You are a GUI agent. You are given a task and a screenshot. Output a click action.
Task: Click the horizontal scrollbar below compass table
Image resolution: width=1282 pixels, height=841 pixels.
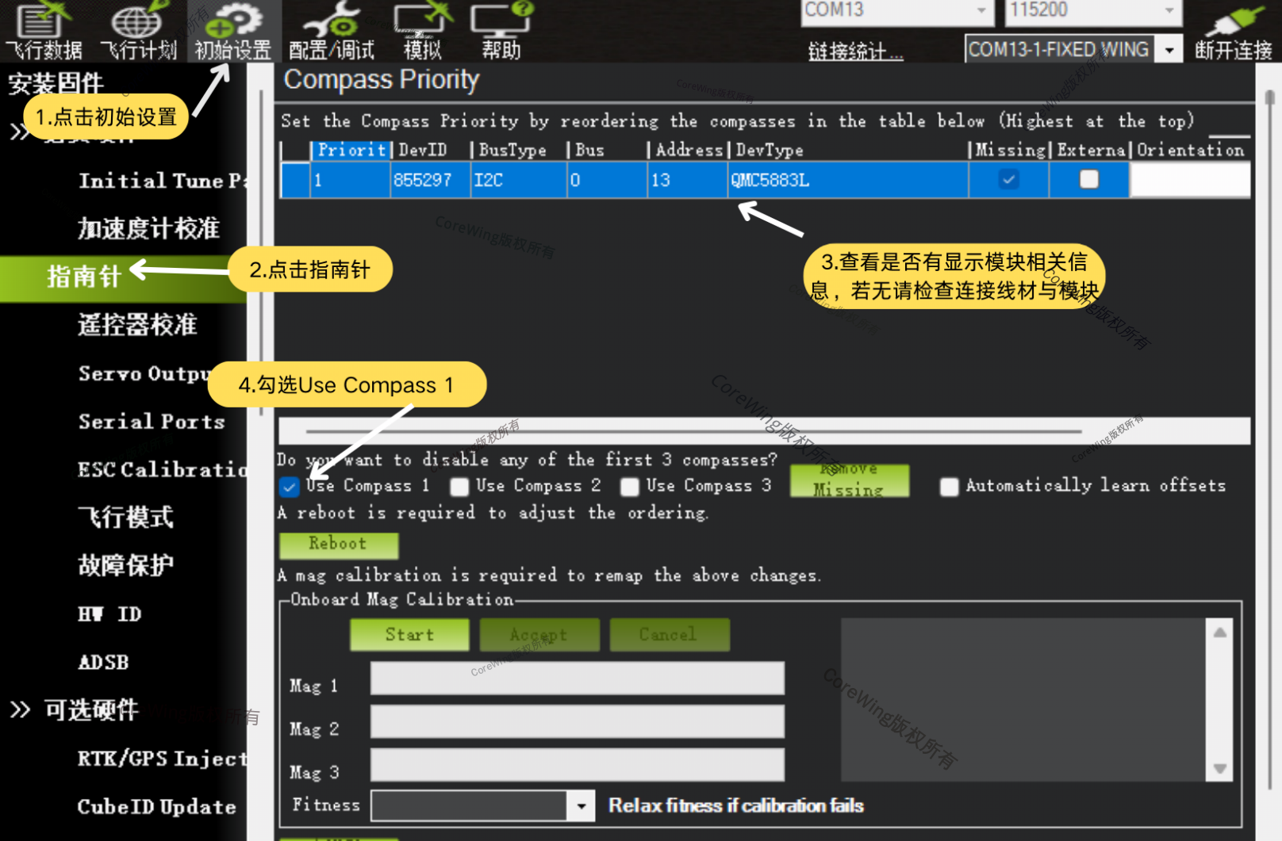pos(693,432)
